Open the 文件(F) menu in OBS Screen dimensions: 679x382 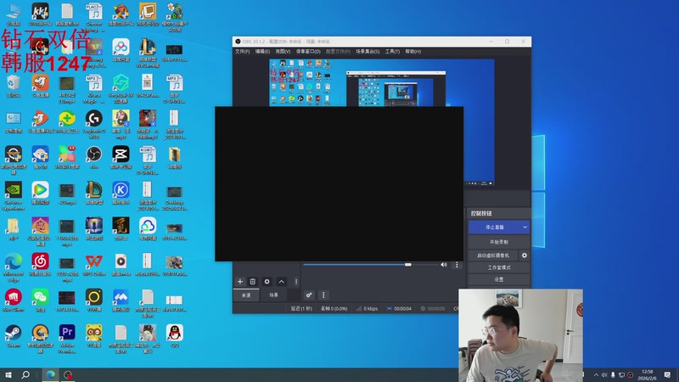243,52
